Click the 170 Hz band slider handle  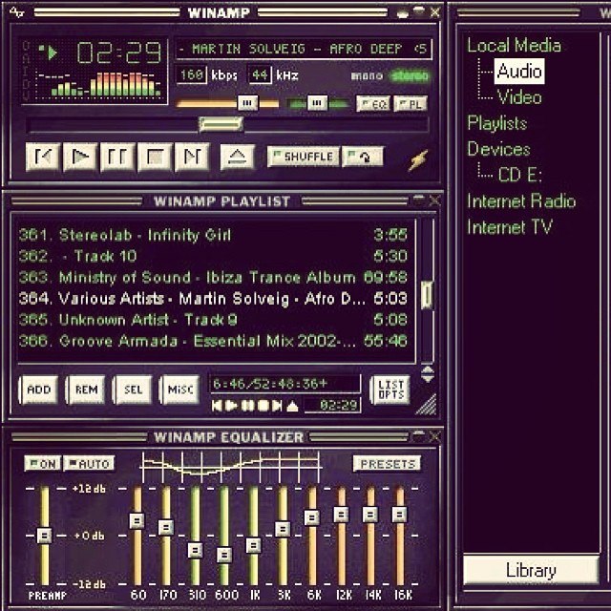(x=166, y=527)
